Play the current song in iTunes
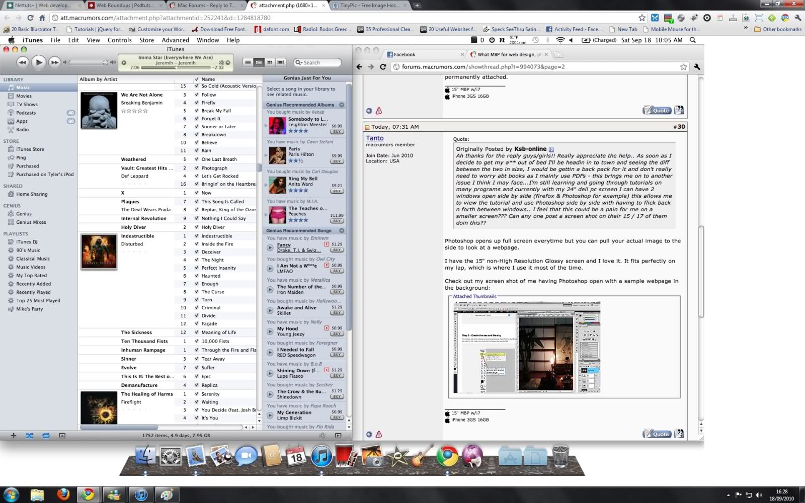 (38, 62)
